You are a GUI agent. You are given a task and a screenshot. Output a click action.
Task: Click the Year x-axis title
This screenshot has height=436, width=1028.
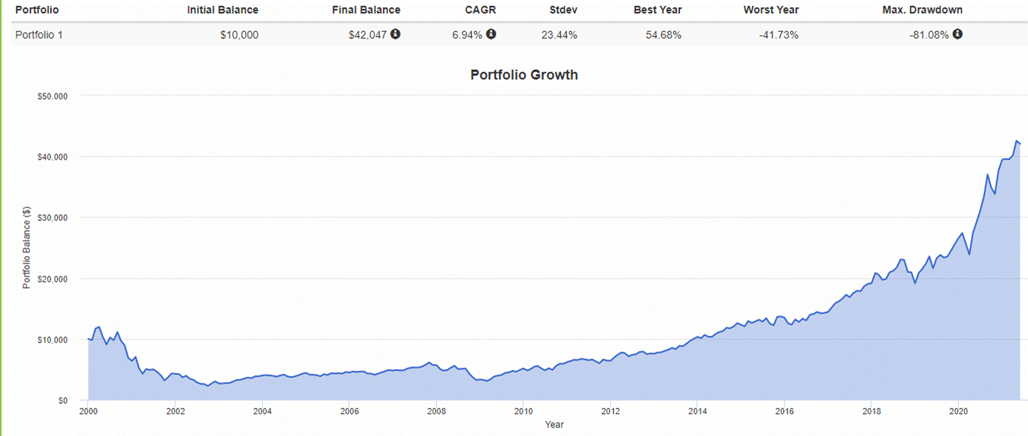tap(555, 425)
